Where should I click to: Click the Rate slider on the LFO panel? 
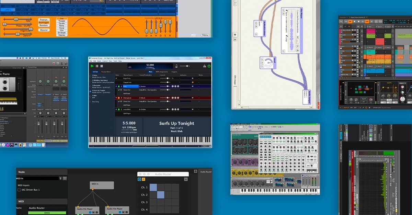[x=16, y=19]
